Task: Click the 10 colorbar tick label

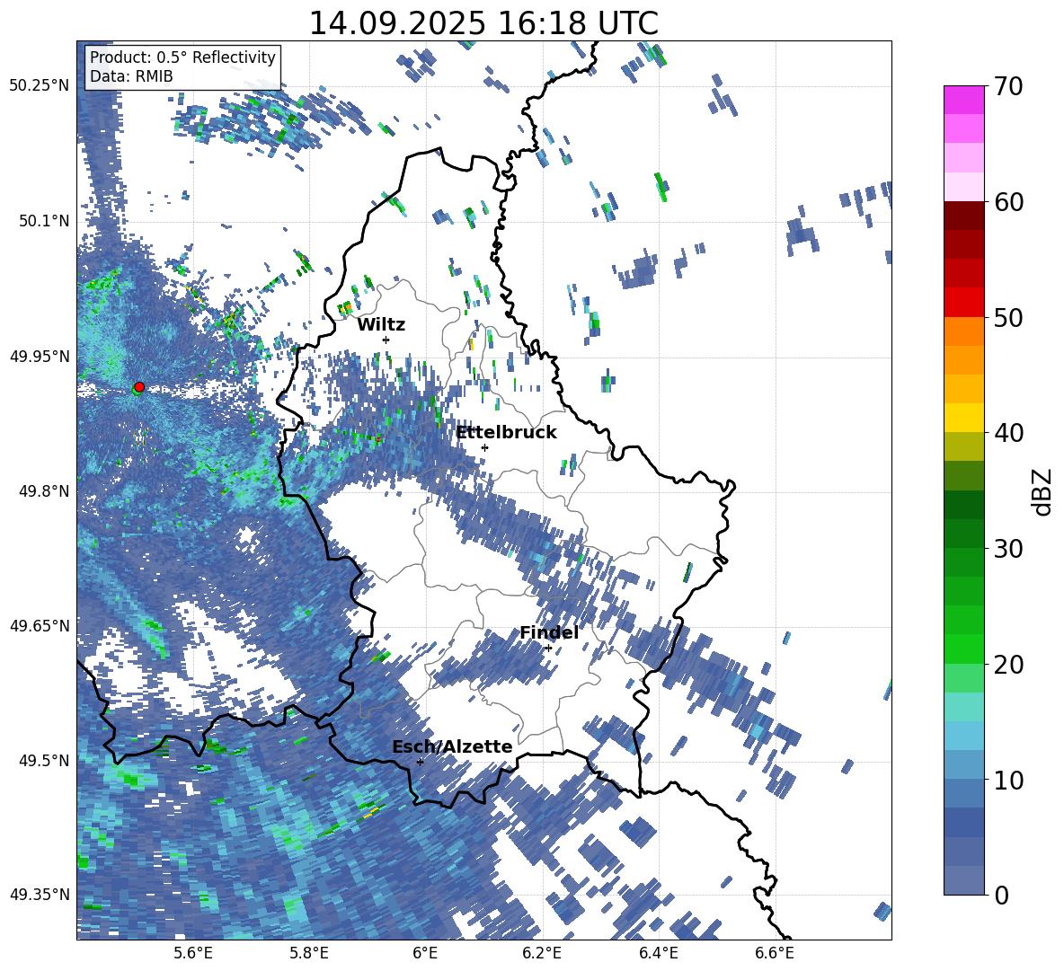Action: (x=1008, y=780)
